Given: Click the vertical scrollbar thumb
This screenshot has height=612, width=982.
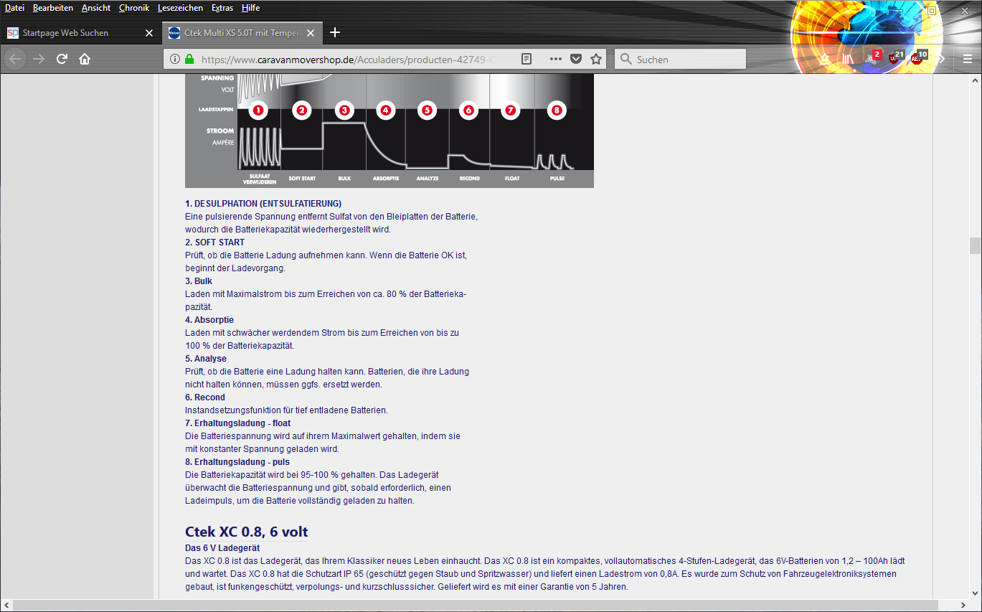Looking at the screenshot, I should [975, 245].
